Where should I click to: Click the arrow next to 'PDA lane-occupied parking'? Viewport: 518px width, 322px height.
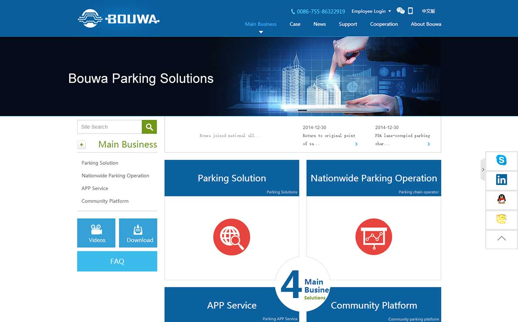tap(429, 144)
